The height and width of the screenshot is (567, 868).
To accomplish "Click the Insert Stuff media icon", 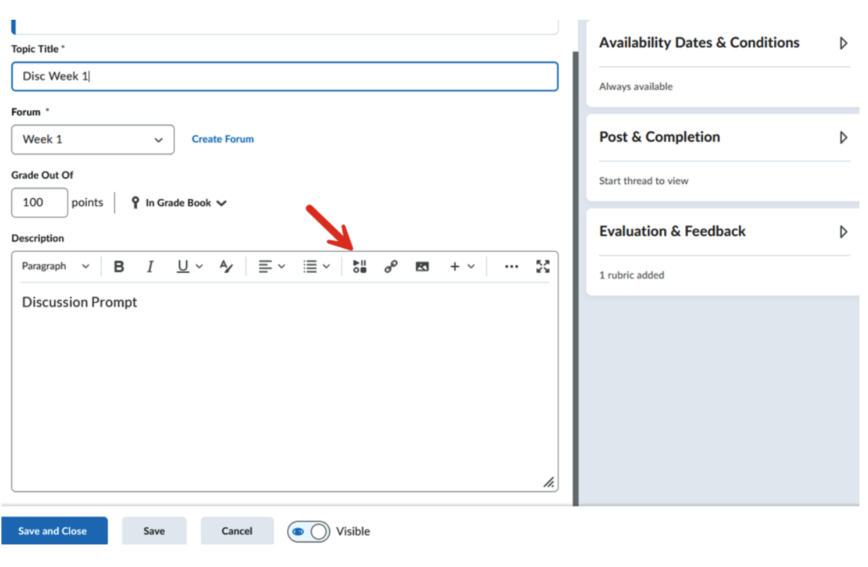I will 360,267.
